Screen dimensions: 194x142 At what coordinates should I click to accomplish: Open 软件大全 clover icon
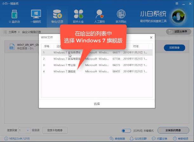pos(78,16)
